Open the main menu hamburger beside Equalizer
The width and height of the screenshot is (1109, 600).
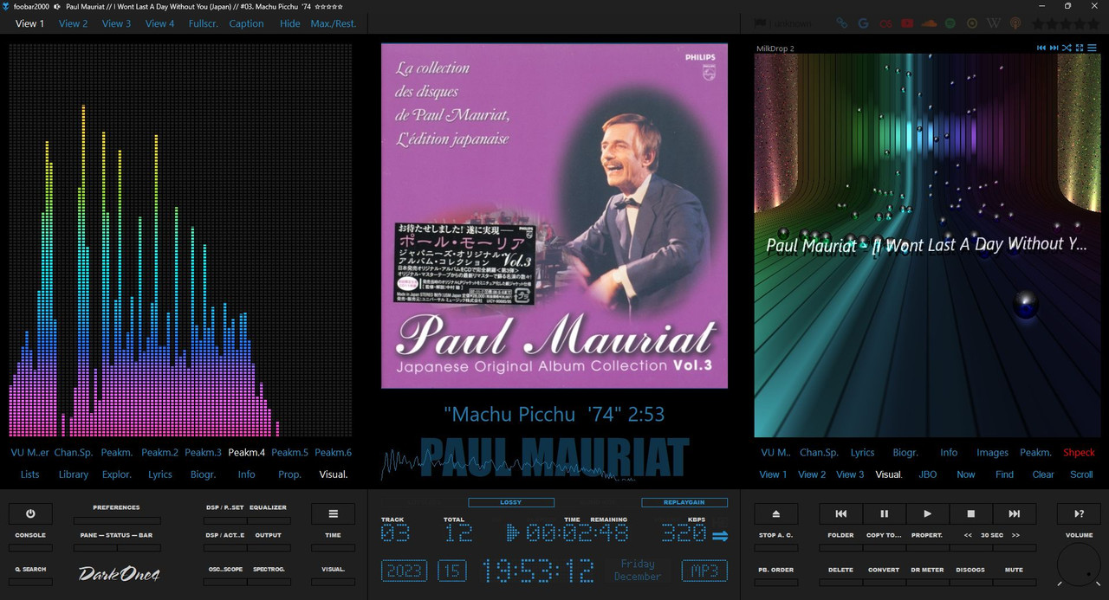pos(333,513)
